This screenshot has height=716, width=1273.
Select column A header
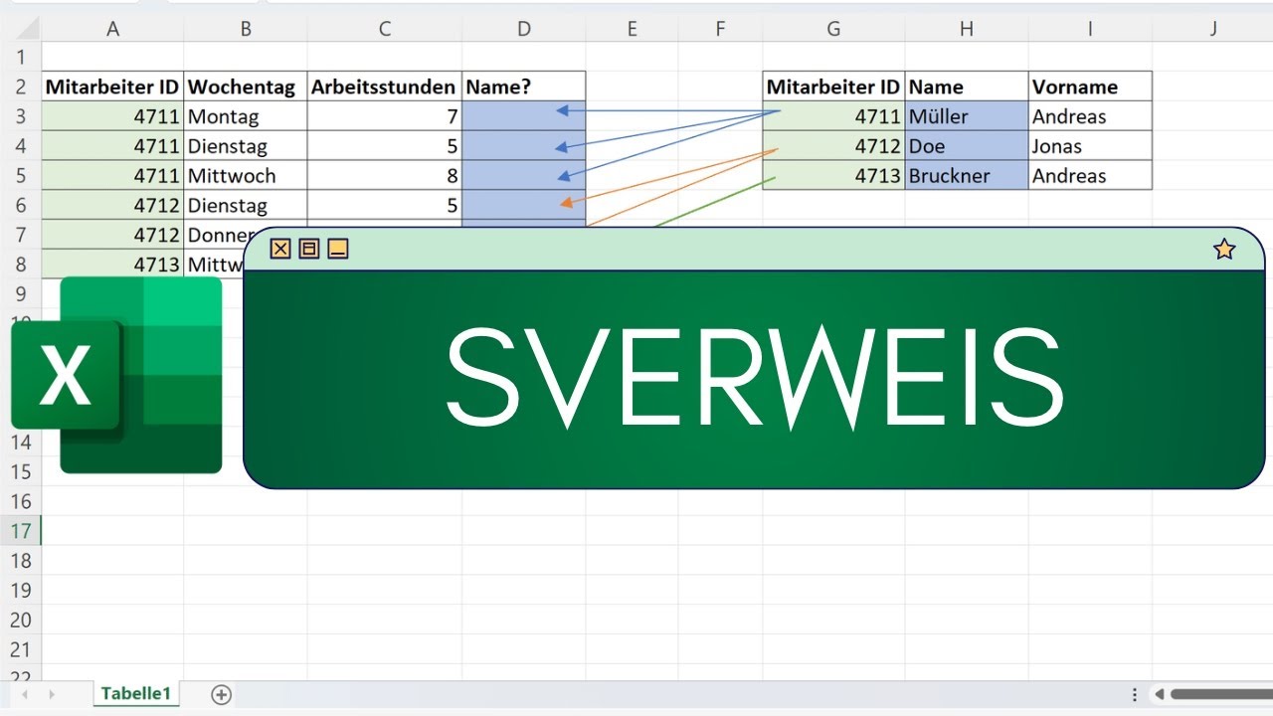[x=112, y=29]
